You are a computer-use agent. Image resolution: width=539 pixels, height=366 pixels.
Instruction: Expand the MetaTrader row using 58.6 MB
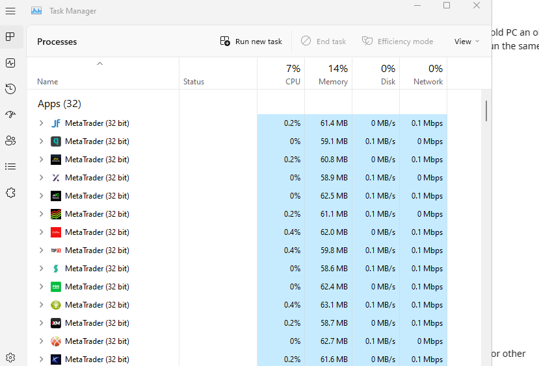coord(41,269)
